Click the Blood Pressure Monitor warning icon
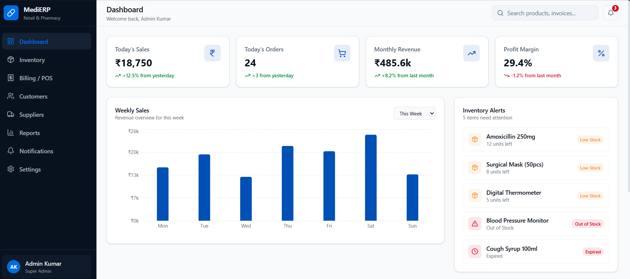This screenshot has height=279, width=630. click(x=475, y=224)
